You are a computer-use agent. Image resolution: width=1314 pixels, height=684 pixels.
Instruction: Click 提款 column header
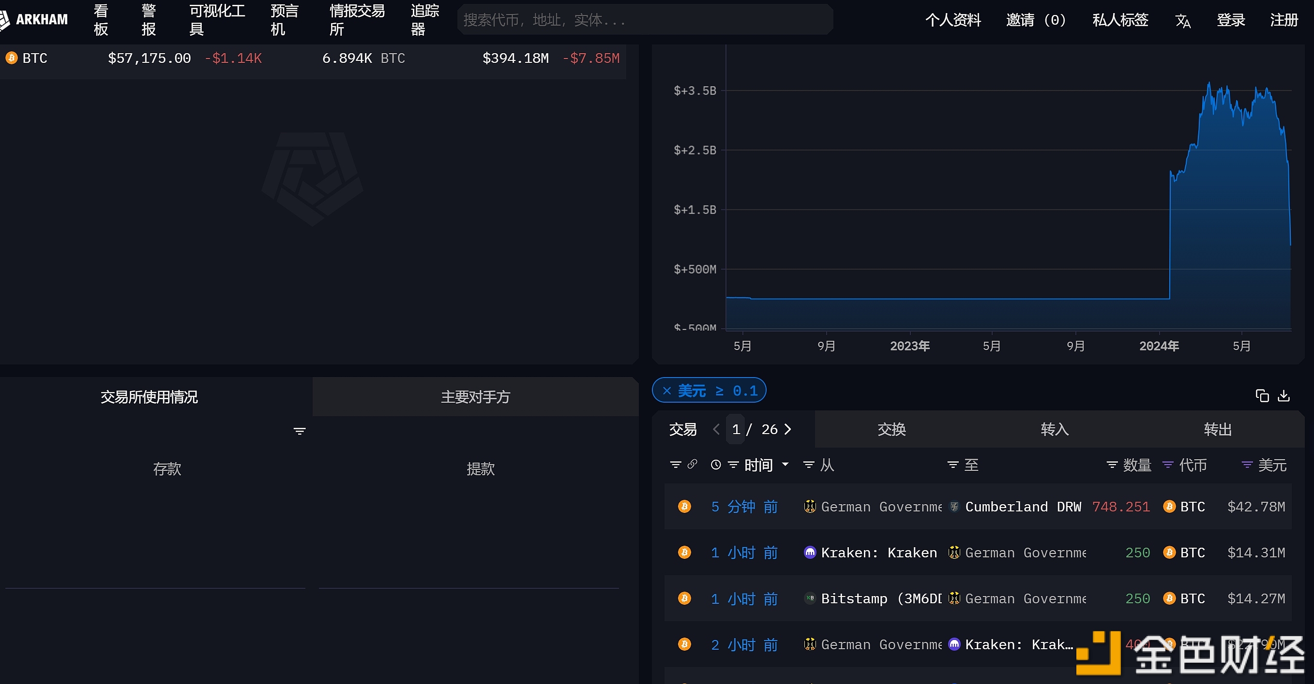point(481,468)
